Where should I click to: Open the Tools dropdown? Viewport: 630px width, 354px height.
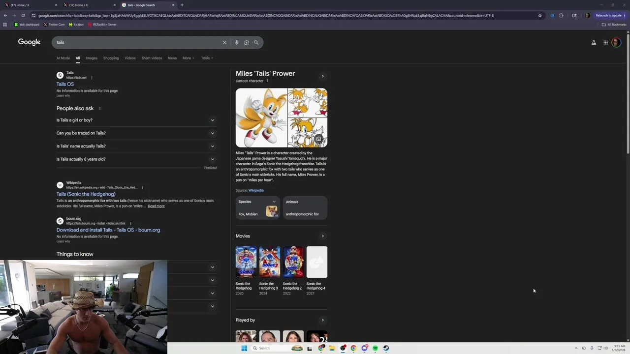207,58
